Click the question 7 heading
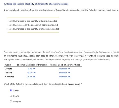119x108 pixels. coord(36,4)
